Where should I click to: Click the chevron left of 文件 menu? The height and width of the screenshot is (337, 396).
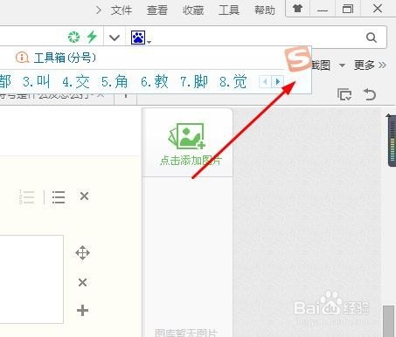[99, 10]
